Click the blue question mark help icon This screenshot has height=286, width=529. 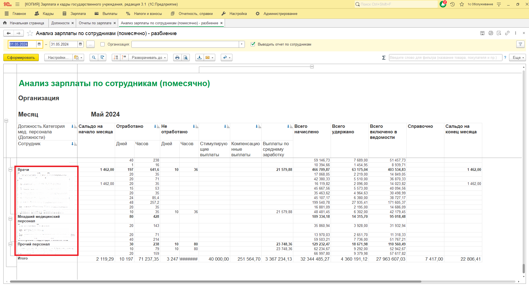coord(505,57)
